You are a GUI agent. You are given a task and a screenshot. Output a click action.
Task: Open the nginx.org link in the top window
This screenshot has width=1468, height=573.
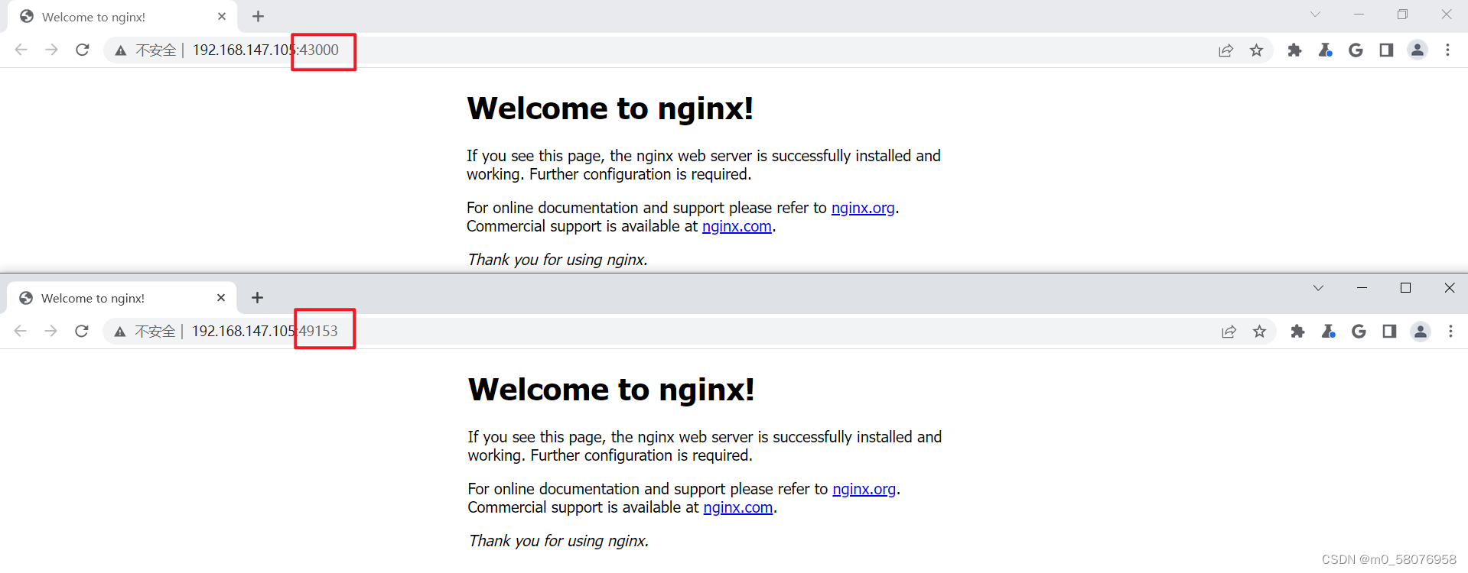pyautogui.click(x=863, y=208)
